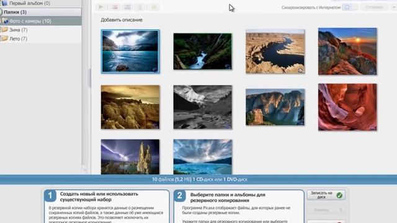The height and width of the screenshot is (223, 397).
Task: Select the red slot canyon thumbnail
Action: point(347,107)
